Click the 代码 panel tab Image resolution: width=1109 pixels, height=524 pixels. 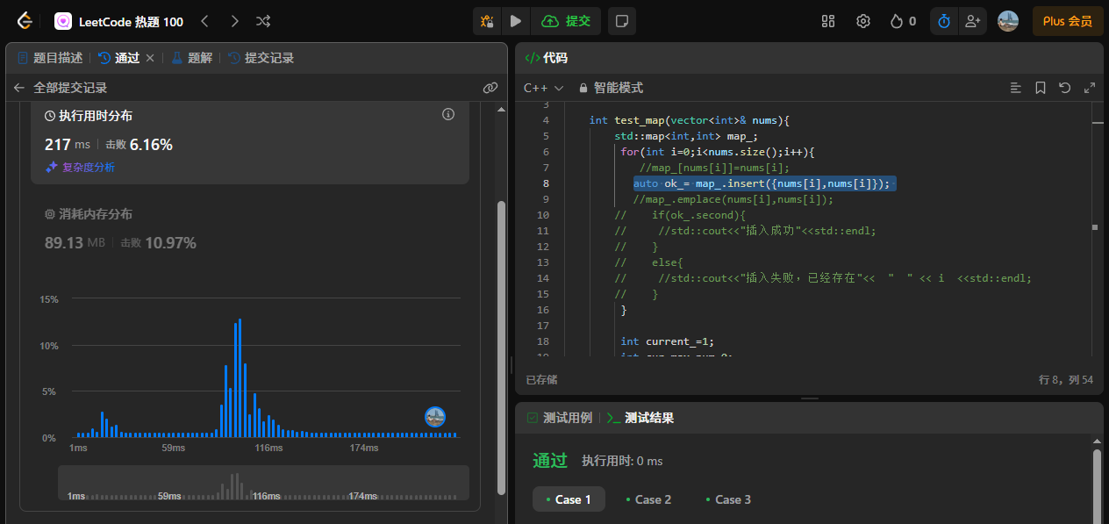point(546,58)
